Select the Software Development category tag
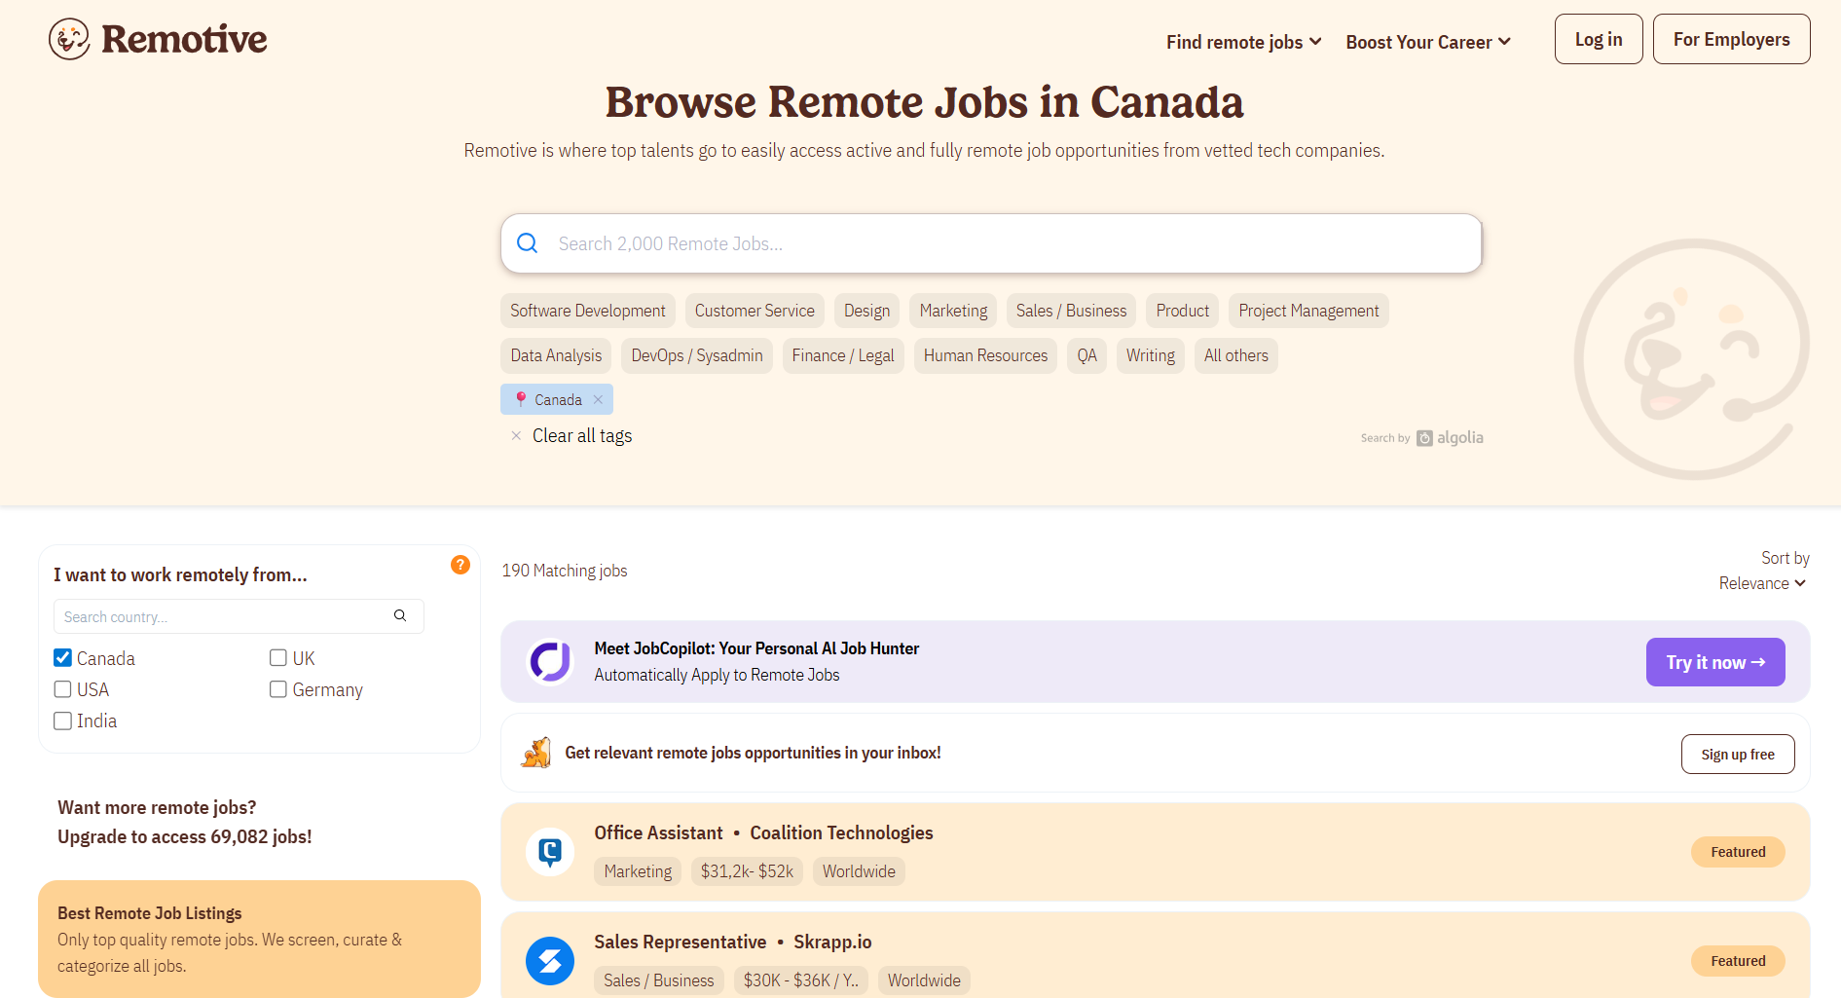 (588, 311)
